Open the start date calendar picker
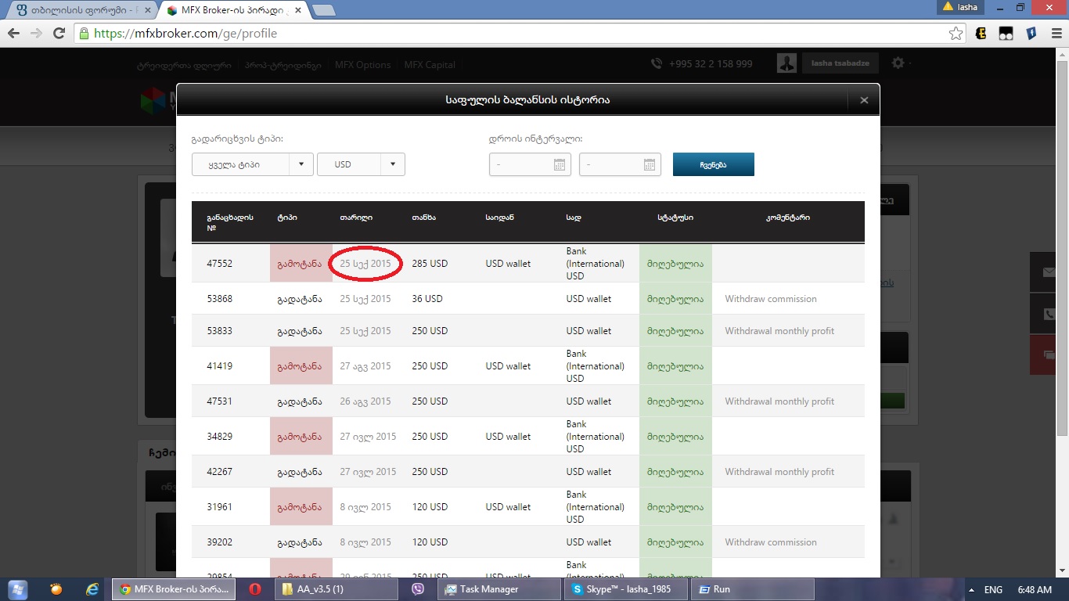The height and width of the screenshot is (601, 1069). [x=559, y=164]
